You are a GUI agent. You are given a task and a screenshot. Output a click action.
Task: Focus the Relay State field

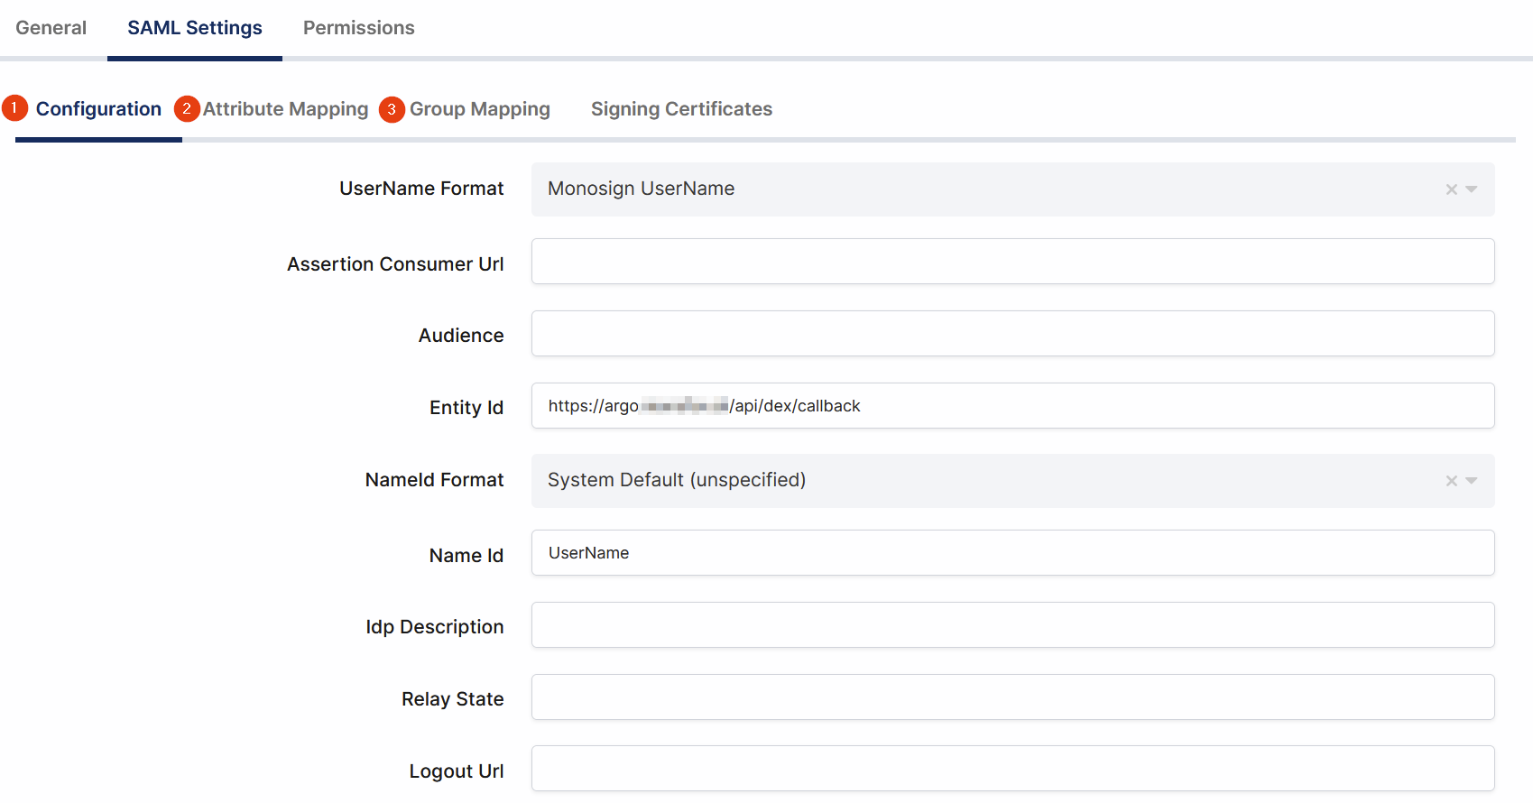1012,697
